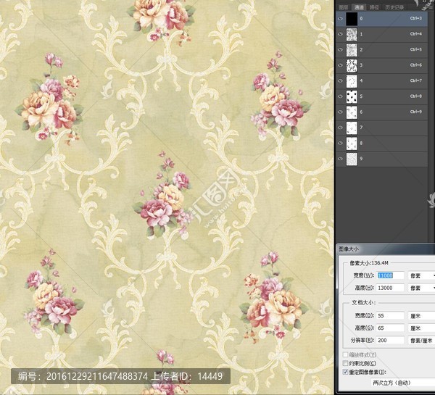Toggle the eye icon for channel 8
Screen dimensions: 435x395
(341, 143)
